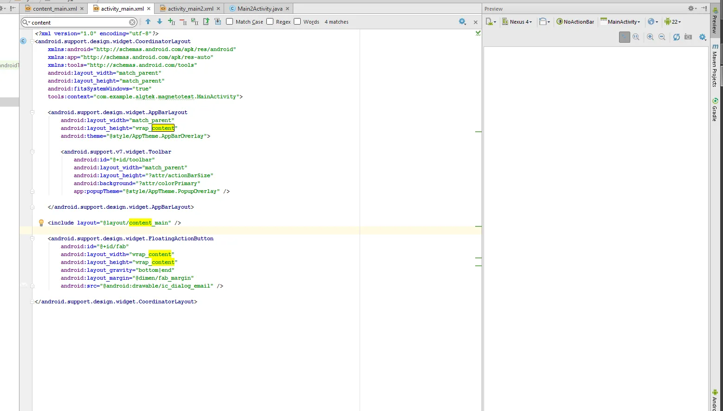
Task: Click the '4 matches' search result label
Action: [x=336, y=22]
